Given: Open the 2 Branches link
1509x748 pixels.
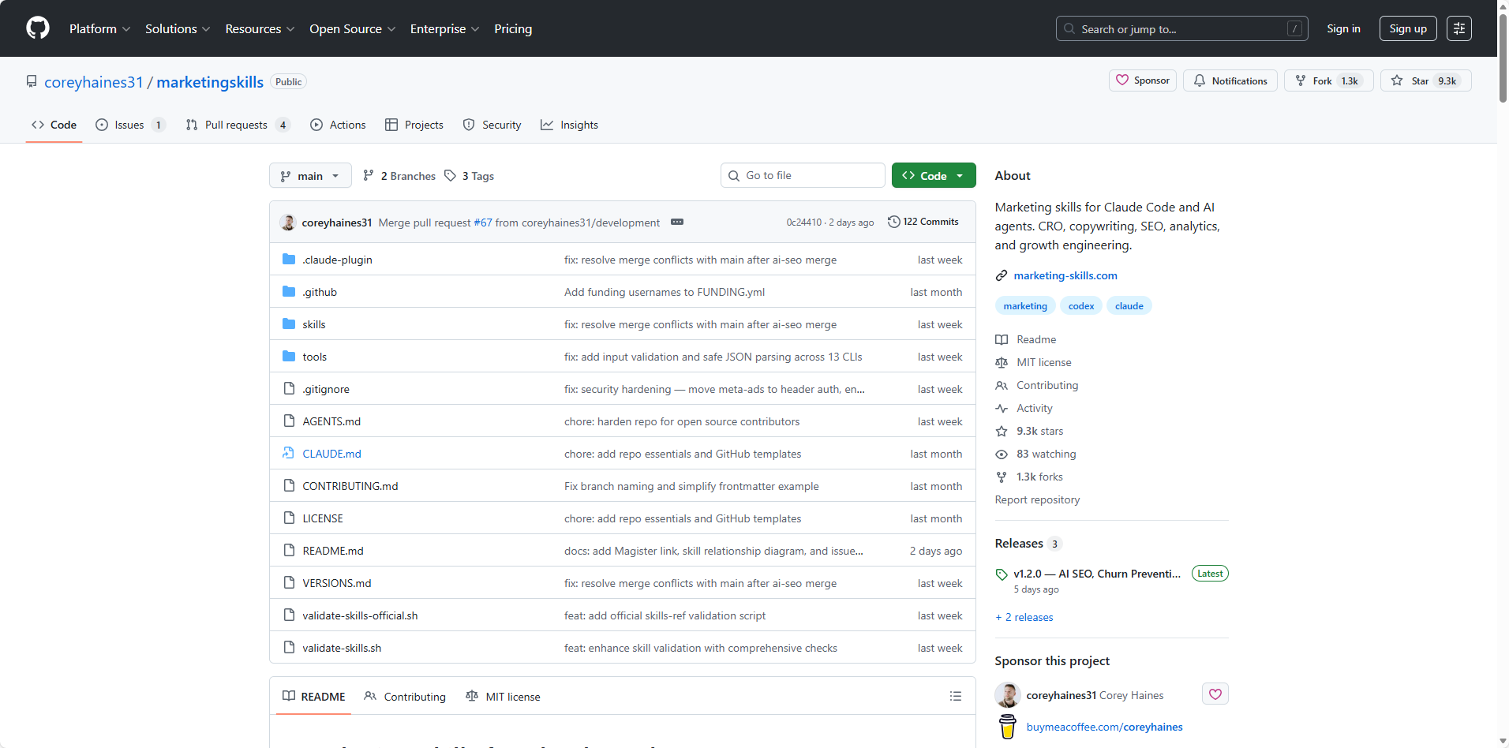Looking at the screenshot, I should tap(399, 176).
